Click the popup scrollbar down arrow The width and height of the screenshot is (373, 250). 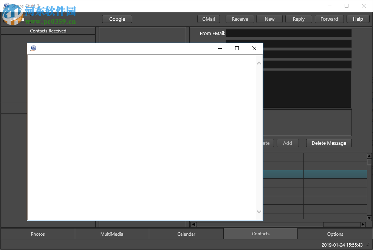[x=259, y=212]
